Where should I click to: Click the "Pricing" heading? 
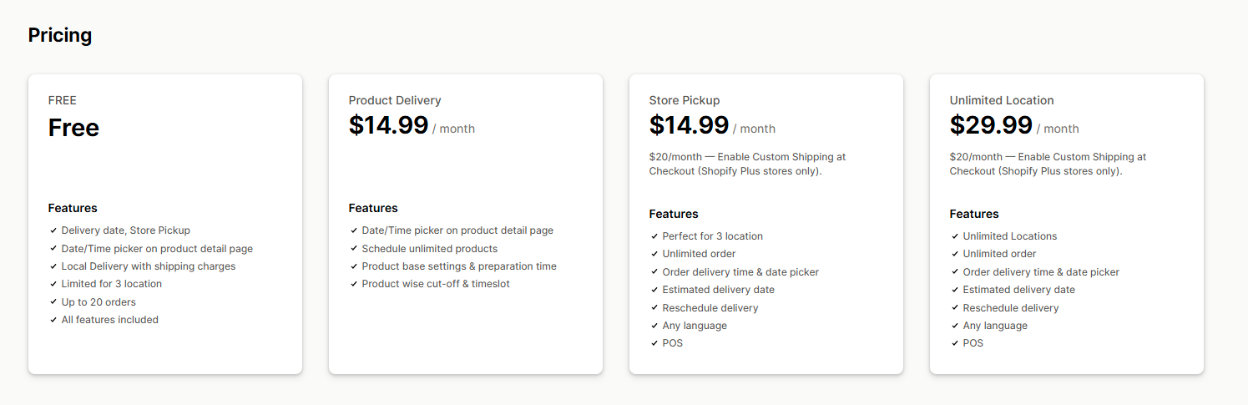(x=60, y=35)
